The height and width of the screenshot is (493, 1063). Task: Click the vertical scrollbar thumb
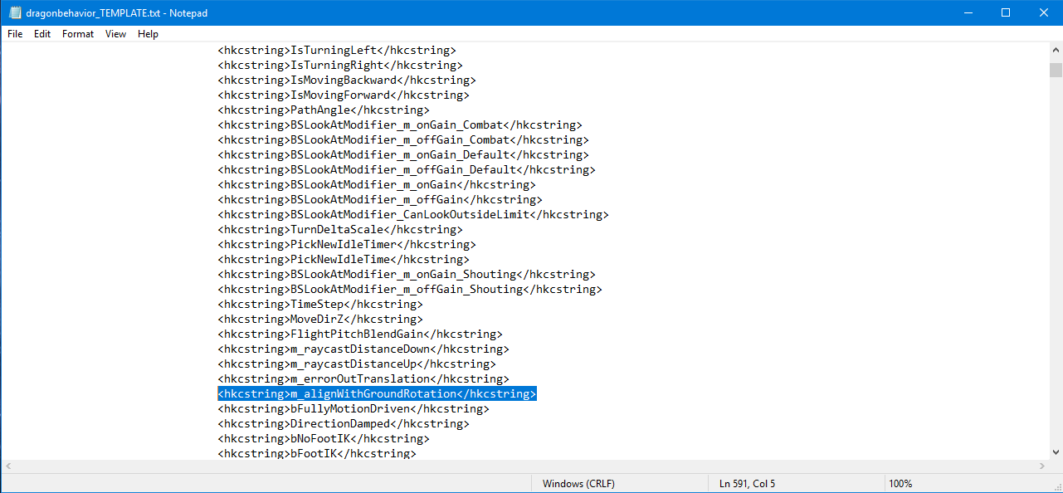(x=1056, y=70)
